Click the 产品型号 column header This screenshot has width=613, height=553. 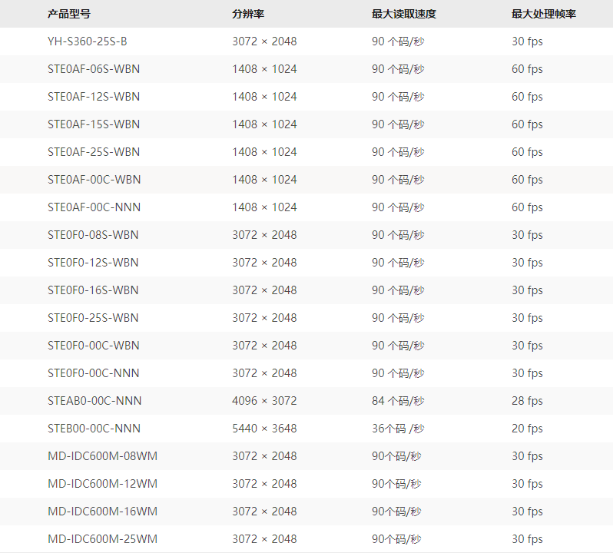coord(69,14)
